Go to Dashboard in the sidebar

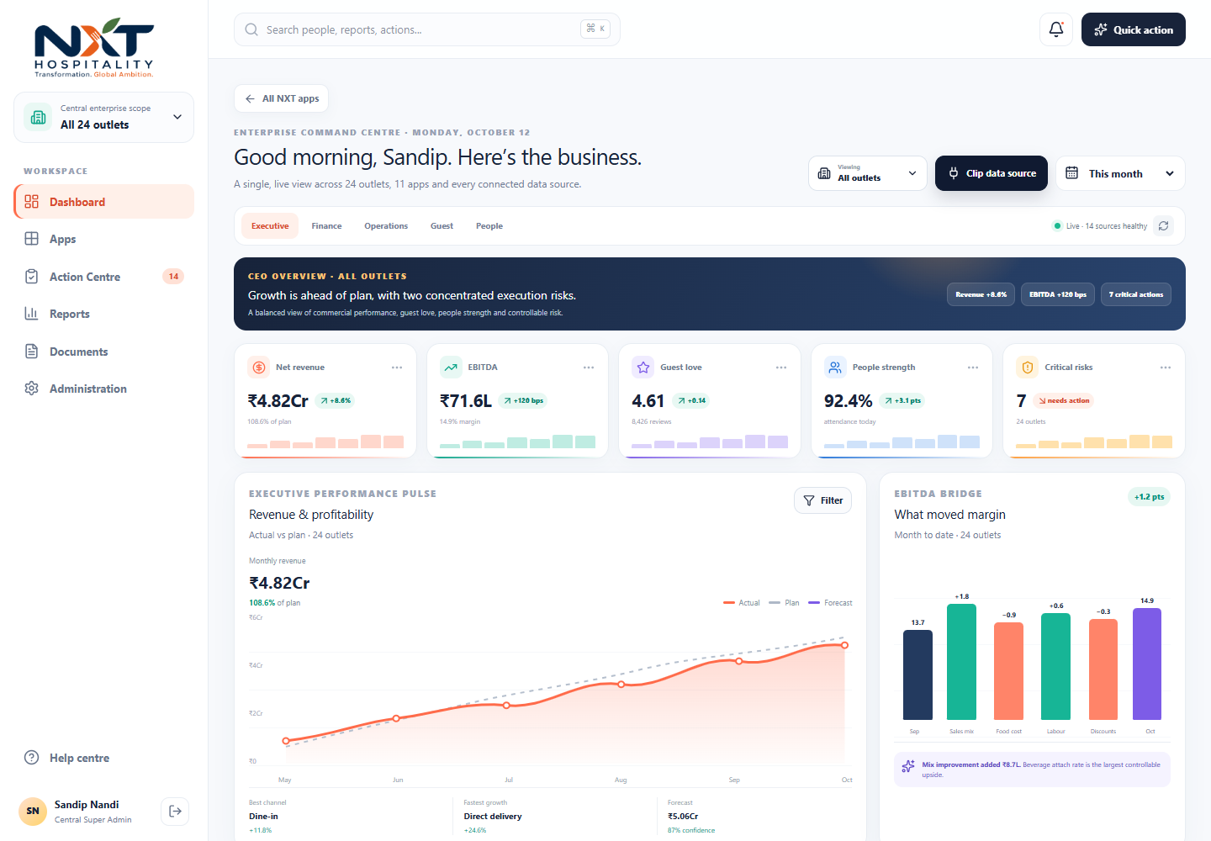pos(103,202)
